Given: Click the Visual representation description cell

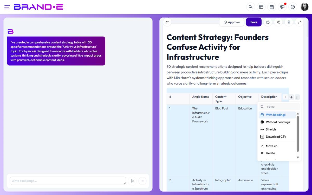Looking at the screenshot, I should (270, 184).
